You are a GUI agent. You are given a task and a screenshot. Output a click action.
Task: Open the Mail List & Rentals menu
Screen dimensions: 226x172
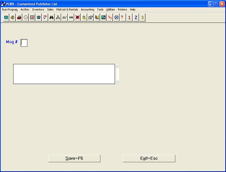click(67, 10)
